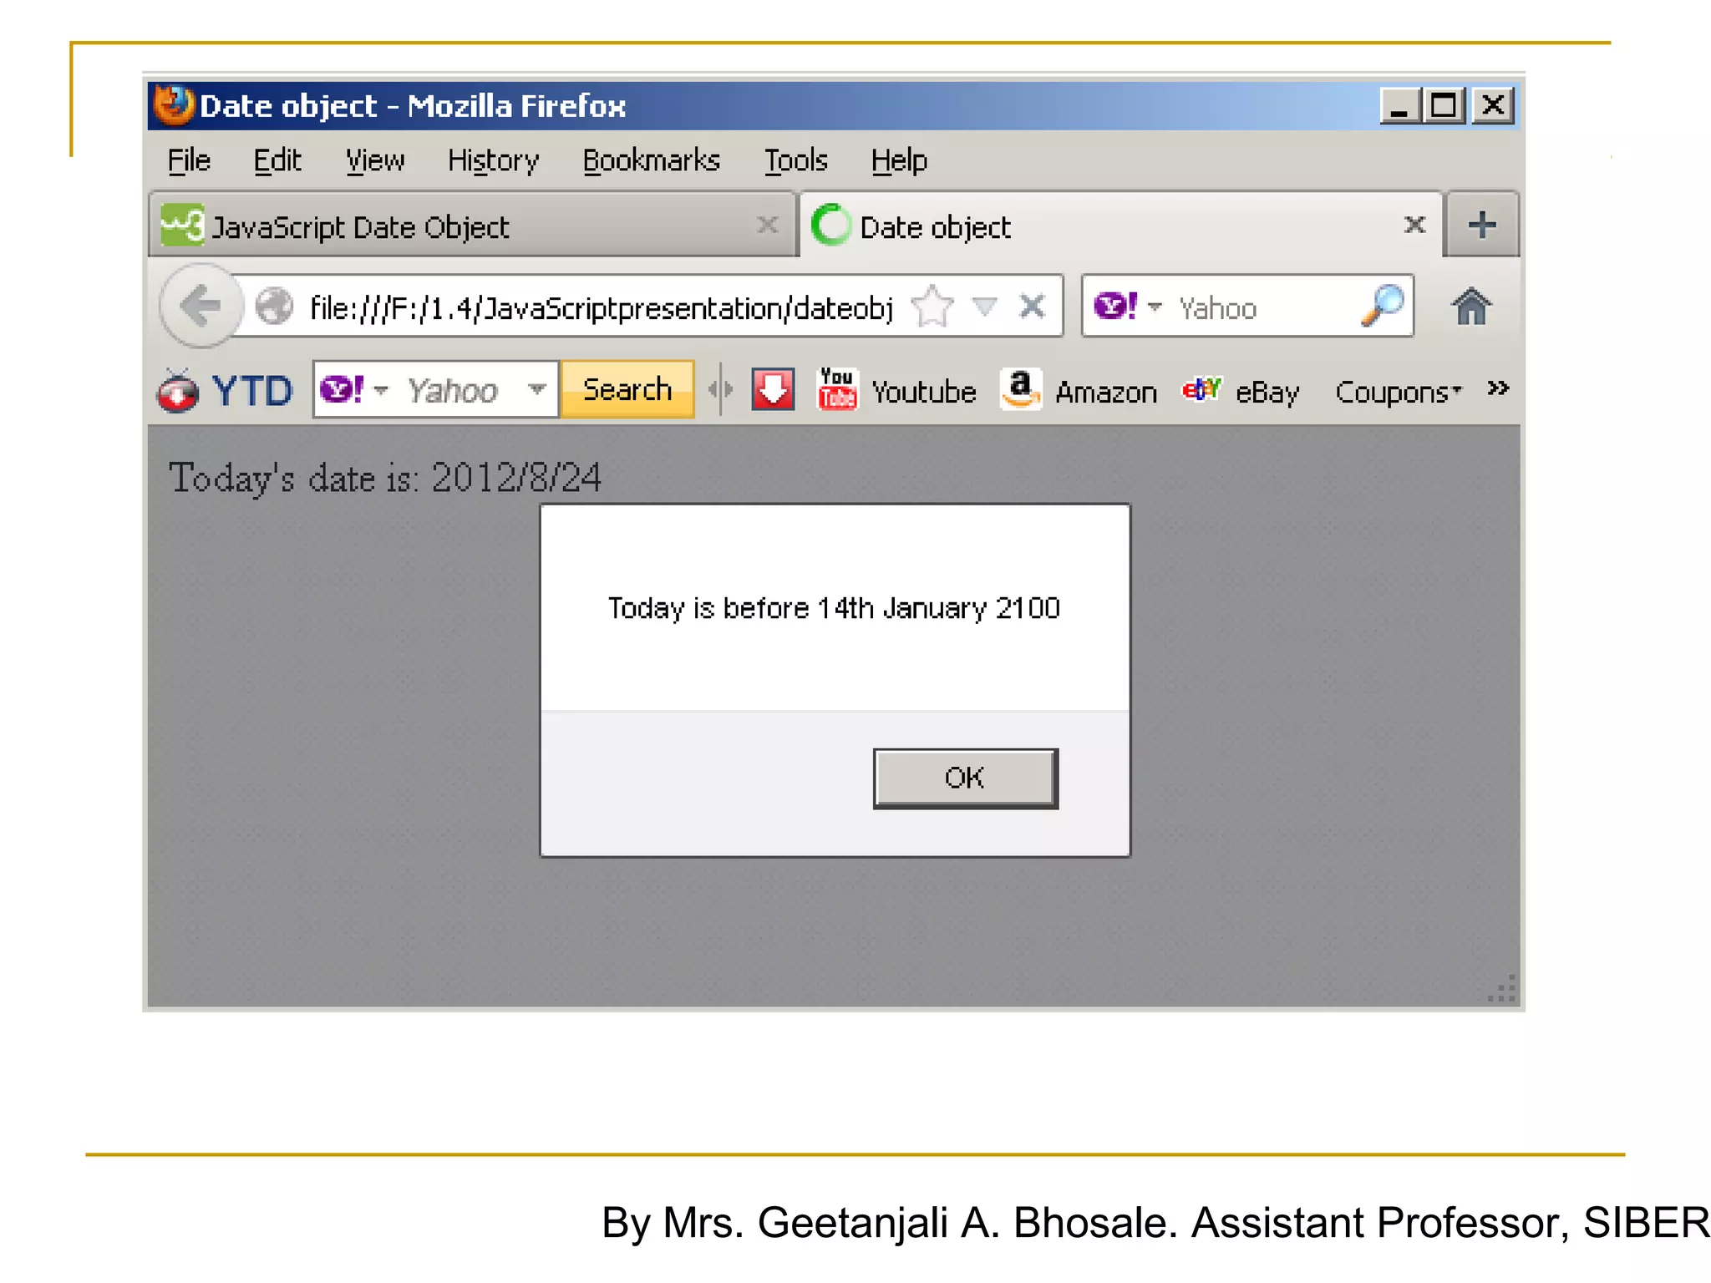
Task: Click the file URL address field
Action: click(600, 308)
